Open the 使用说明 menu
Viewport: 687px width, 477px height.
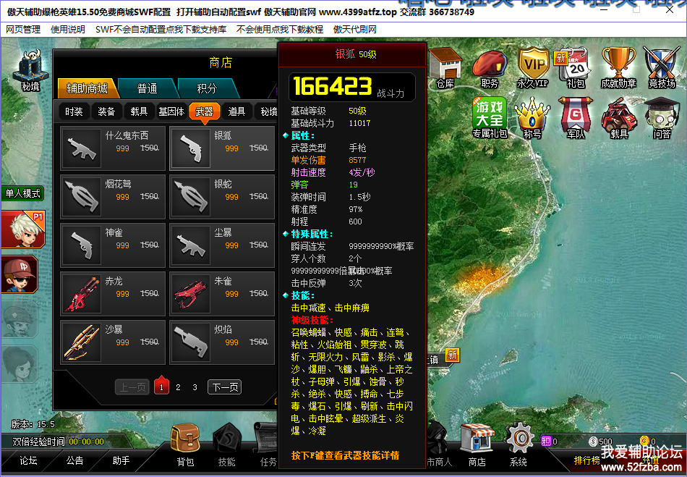tap(68, 30)
